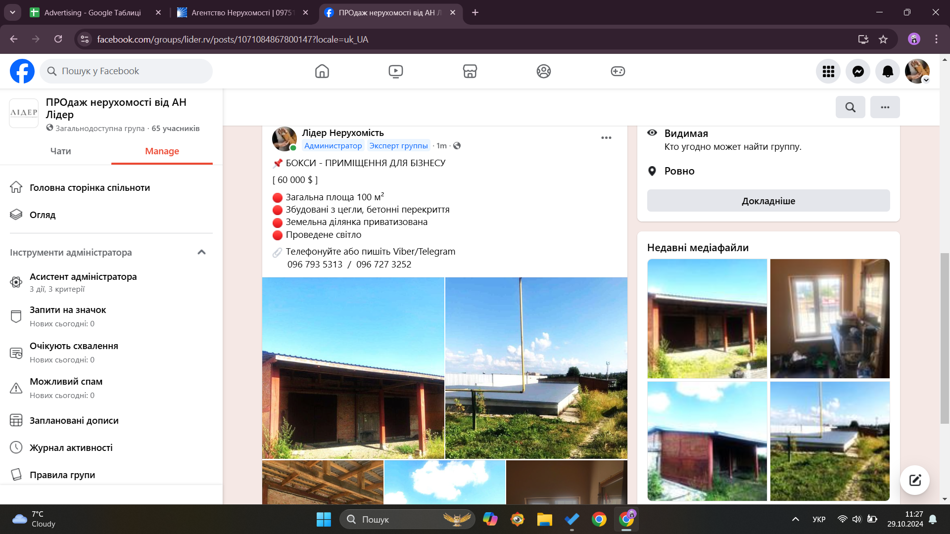Open the Video (Watch) icon
Screen dimensions: 950x534
(395, 71)
